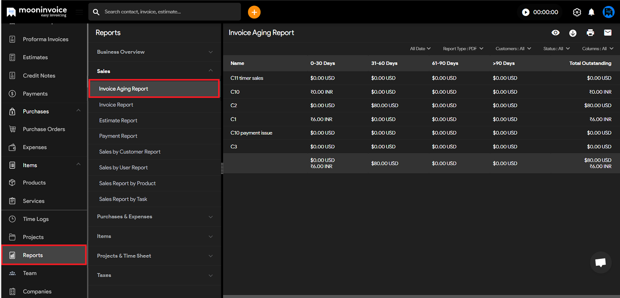620x298 pixels.
Task: Open the notifications bell
Action: pos(592,12)
